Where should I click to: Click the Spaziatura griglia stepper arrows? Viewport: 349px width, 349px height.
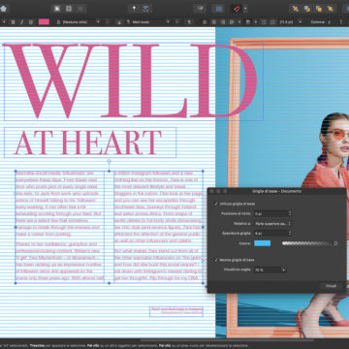coord(290,233)
